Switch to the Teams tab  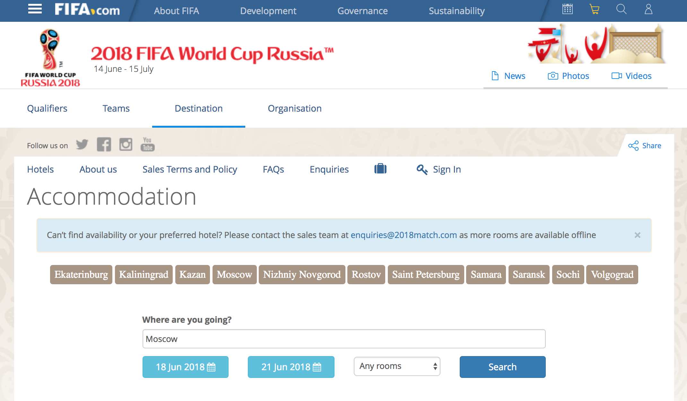116,108
